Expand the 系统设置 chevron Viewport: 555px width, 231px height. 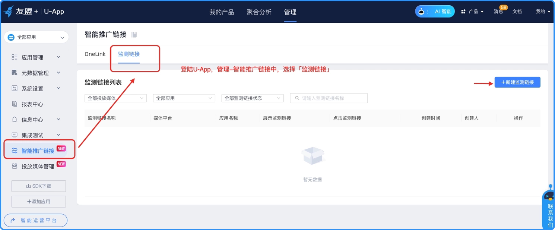click(58, 88)
